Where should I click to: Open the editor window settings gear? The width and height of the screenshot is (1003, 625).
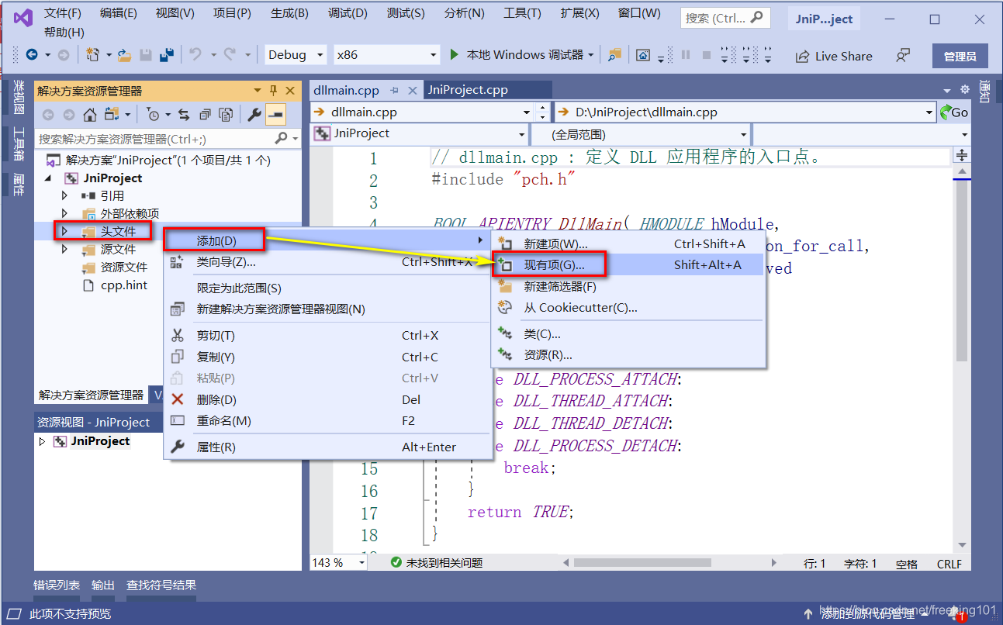pyautogui.click(x=965, y=90)
